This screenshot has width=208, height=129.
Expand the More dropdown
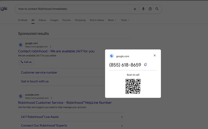(x=112, y=20)
